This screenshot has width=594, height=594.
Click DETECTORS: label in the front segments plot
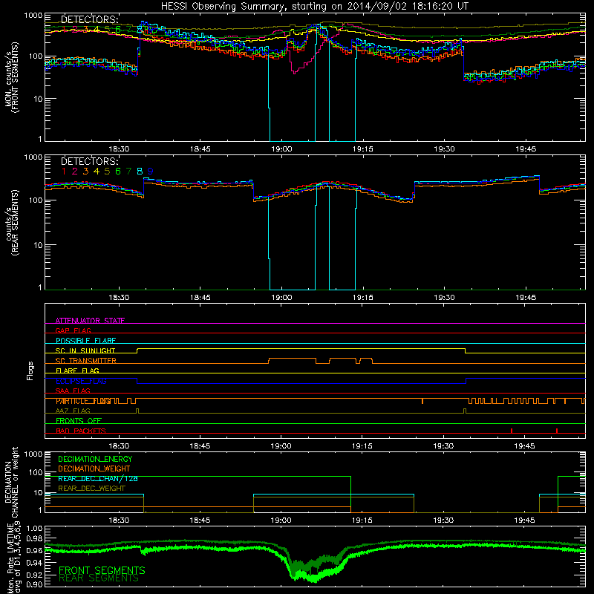tap(89, 19)
